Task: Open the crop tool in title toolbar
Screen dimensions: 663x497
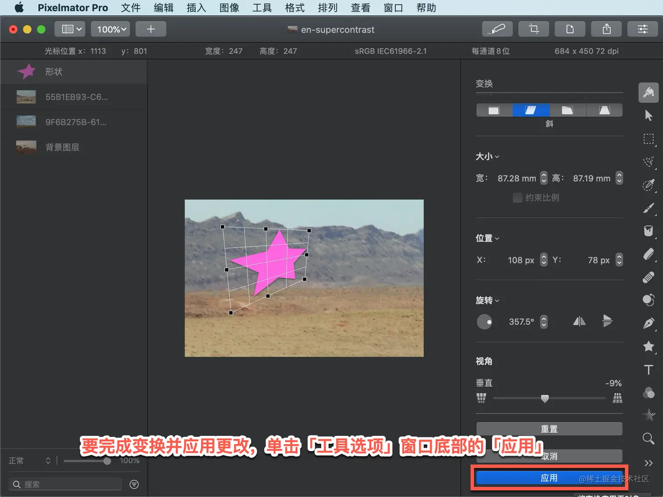Action: pos(534,29)
